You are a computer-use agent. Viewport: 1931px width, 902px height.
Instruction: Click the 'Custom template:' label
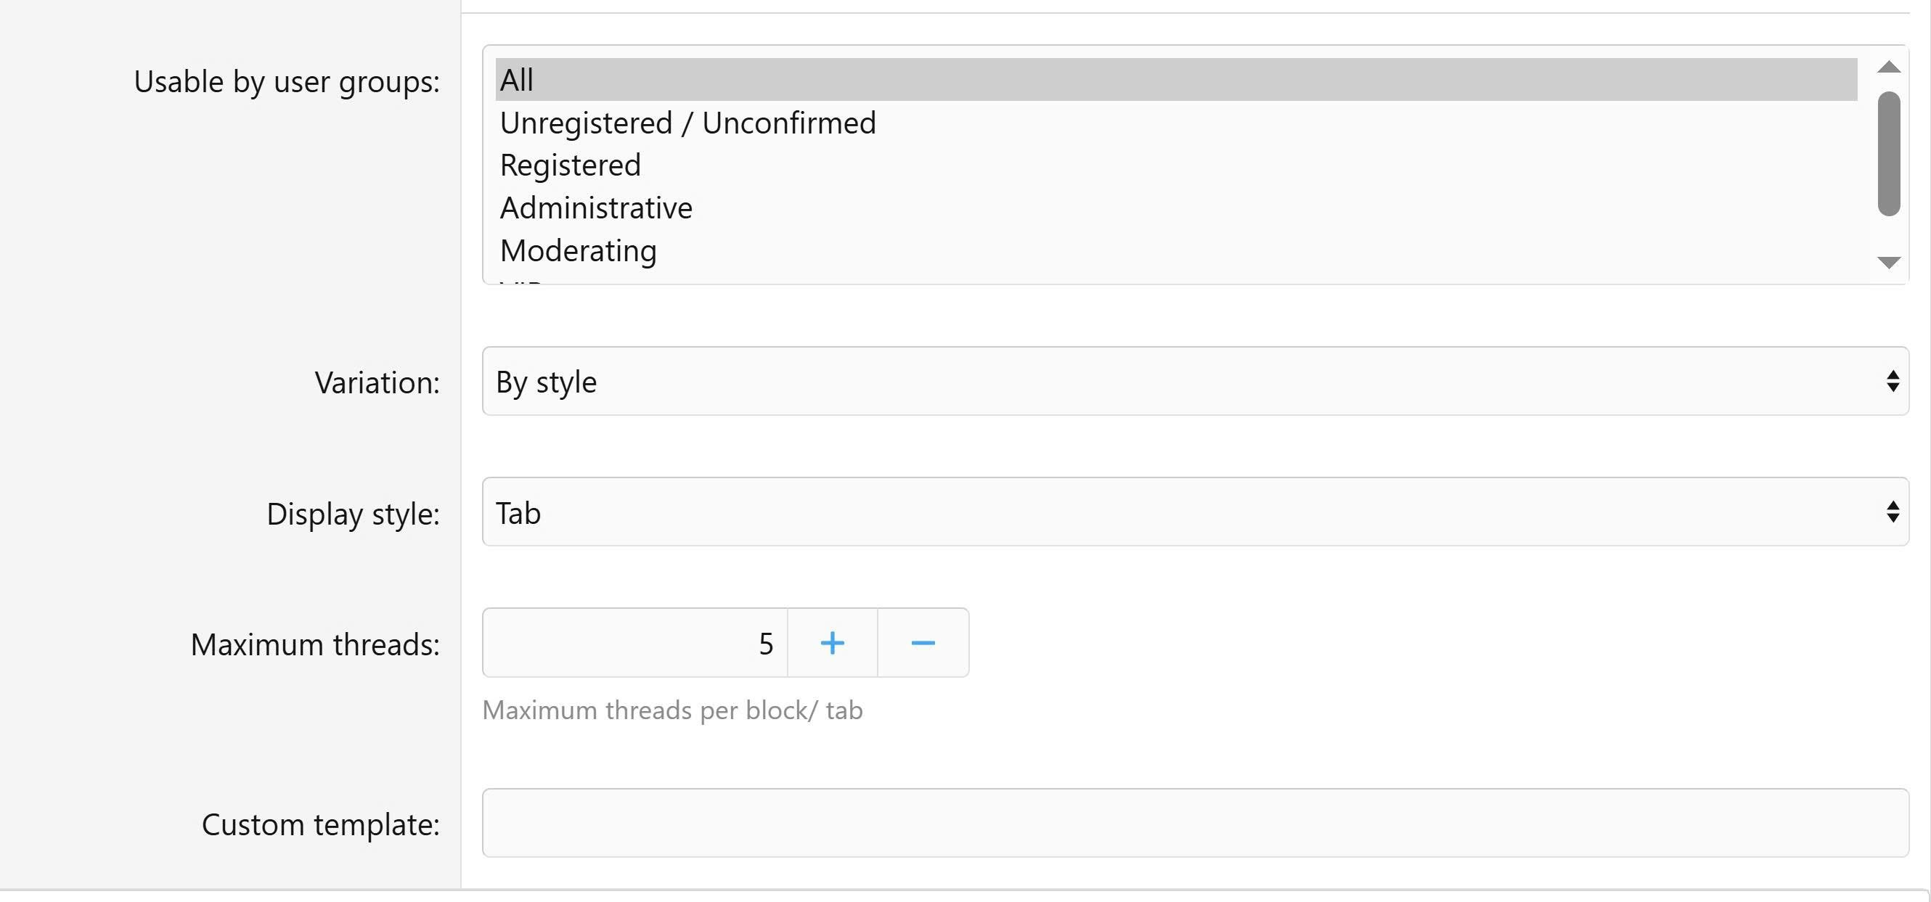point(320,824)
